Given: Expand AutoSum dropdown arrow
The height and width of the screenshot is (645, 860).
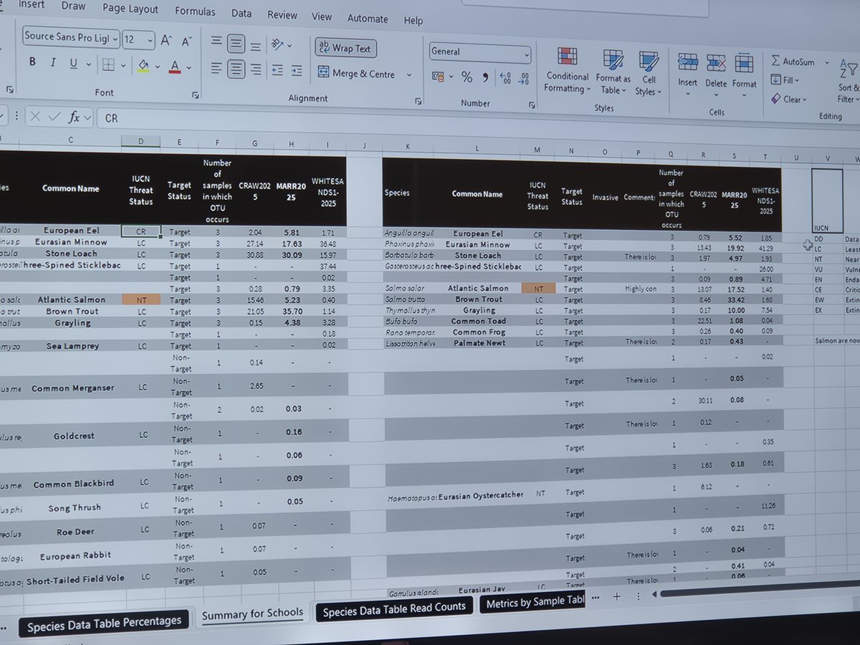Looking at the screenshot, I should click(826, 62).
